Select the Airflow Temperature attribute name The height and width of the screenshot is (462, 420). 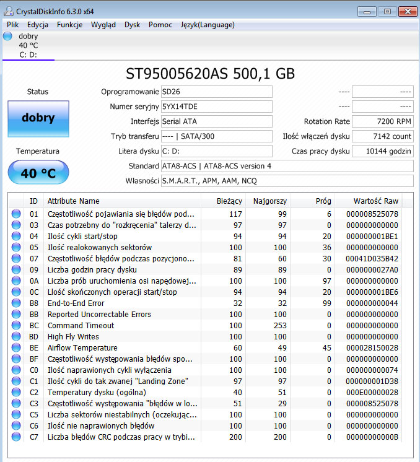click(x=82, y=347)
